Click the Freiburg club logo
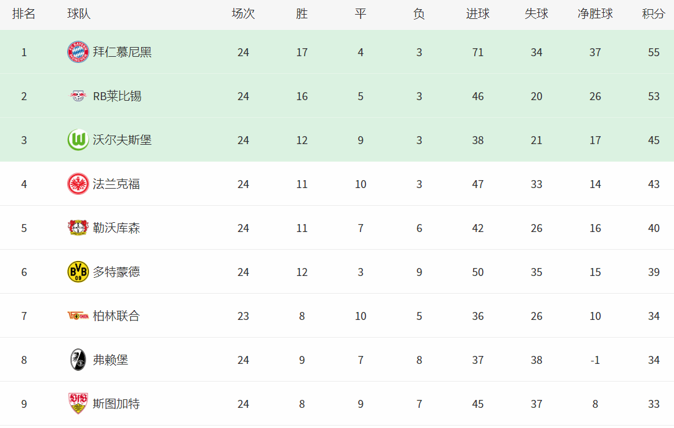The height and width of the screenshot is (428, 674). [x=78, y=360]
